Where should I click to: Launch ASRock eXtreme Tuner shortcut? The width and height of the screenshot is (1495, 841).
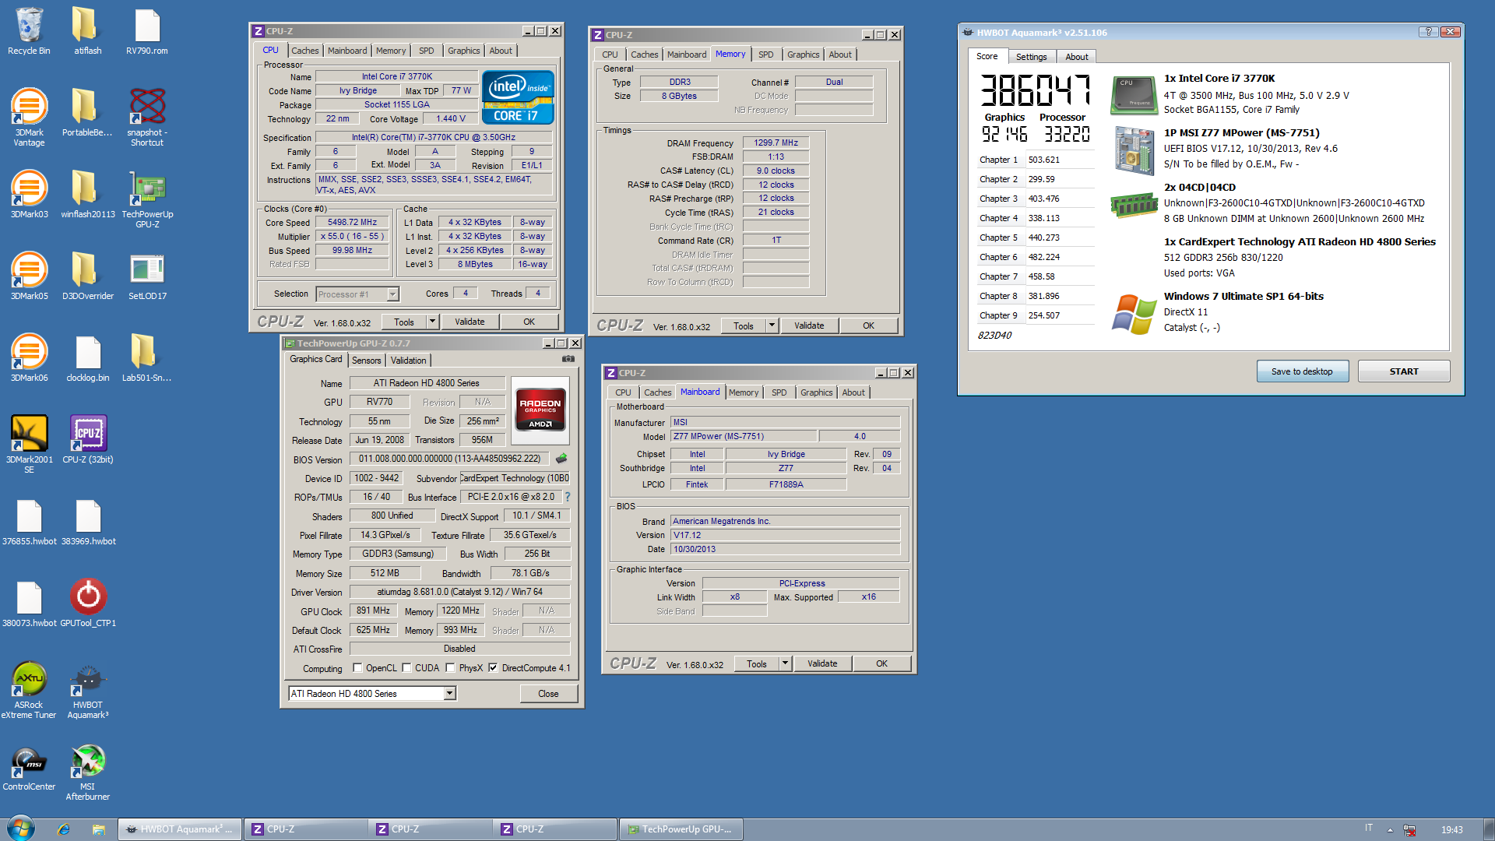29,689
